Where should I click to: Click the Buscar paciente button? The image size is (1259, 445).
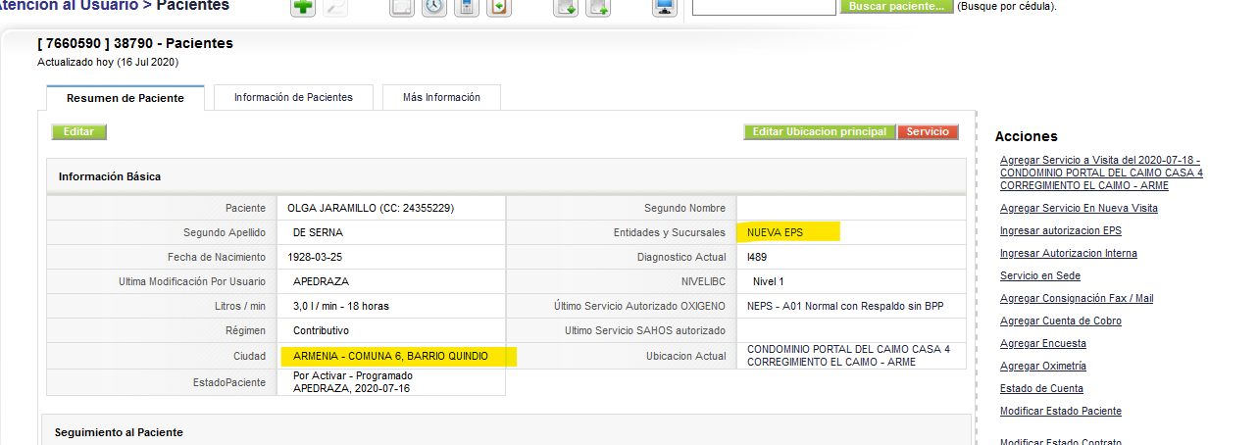click(896, 6)
